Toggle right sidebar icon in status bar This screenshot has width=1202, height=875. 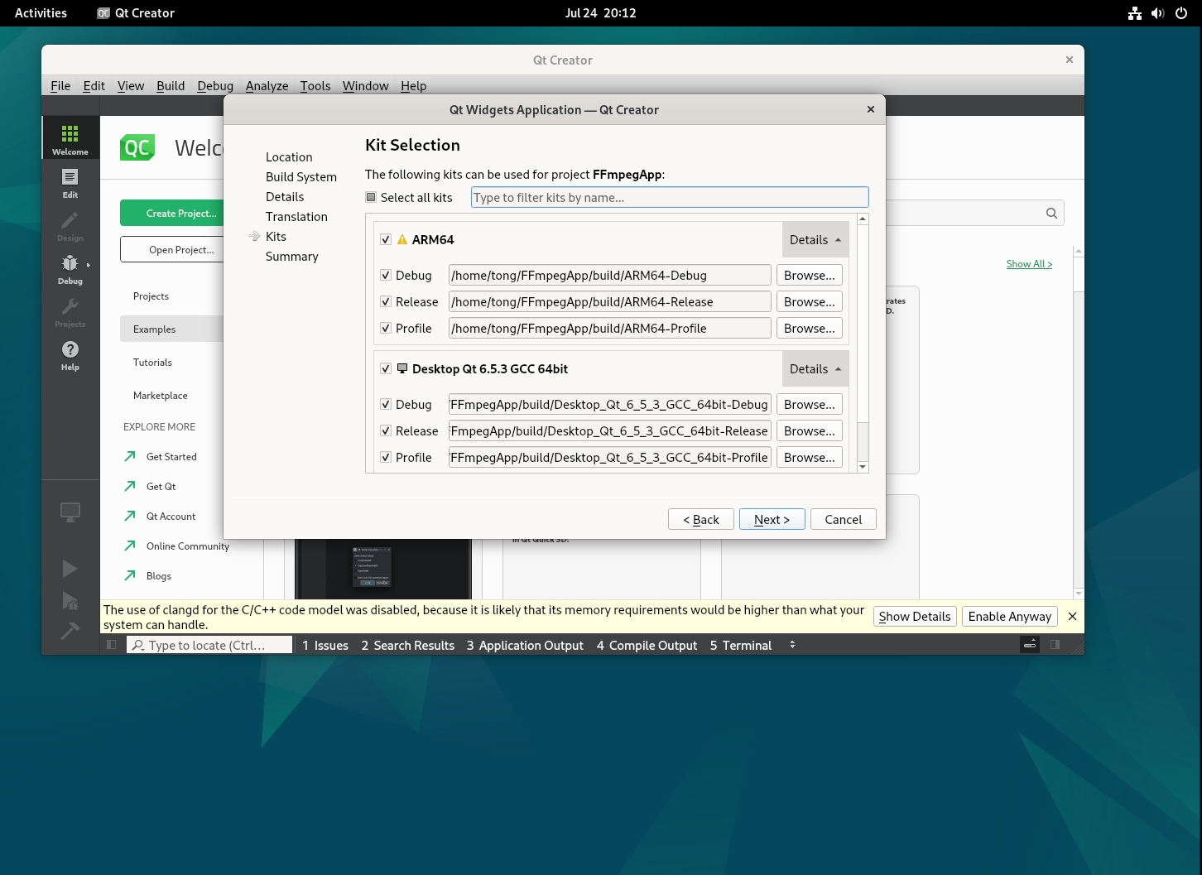(1055, 645)
